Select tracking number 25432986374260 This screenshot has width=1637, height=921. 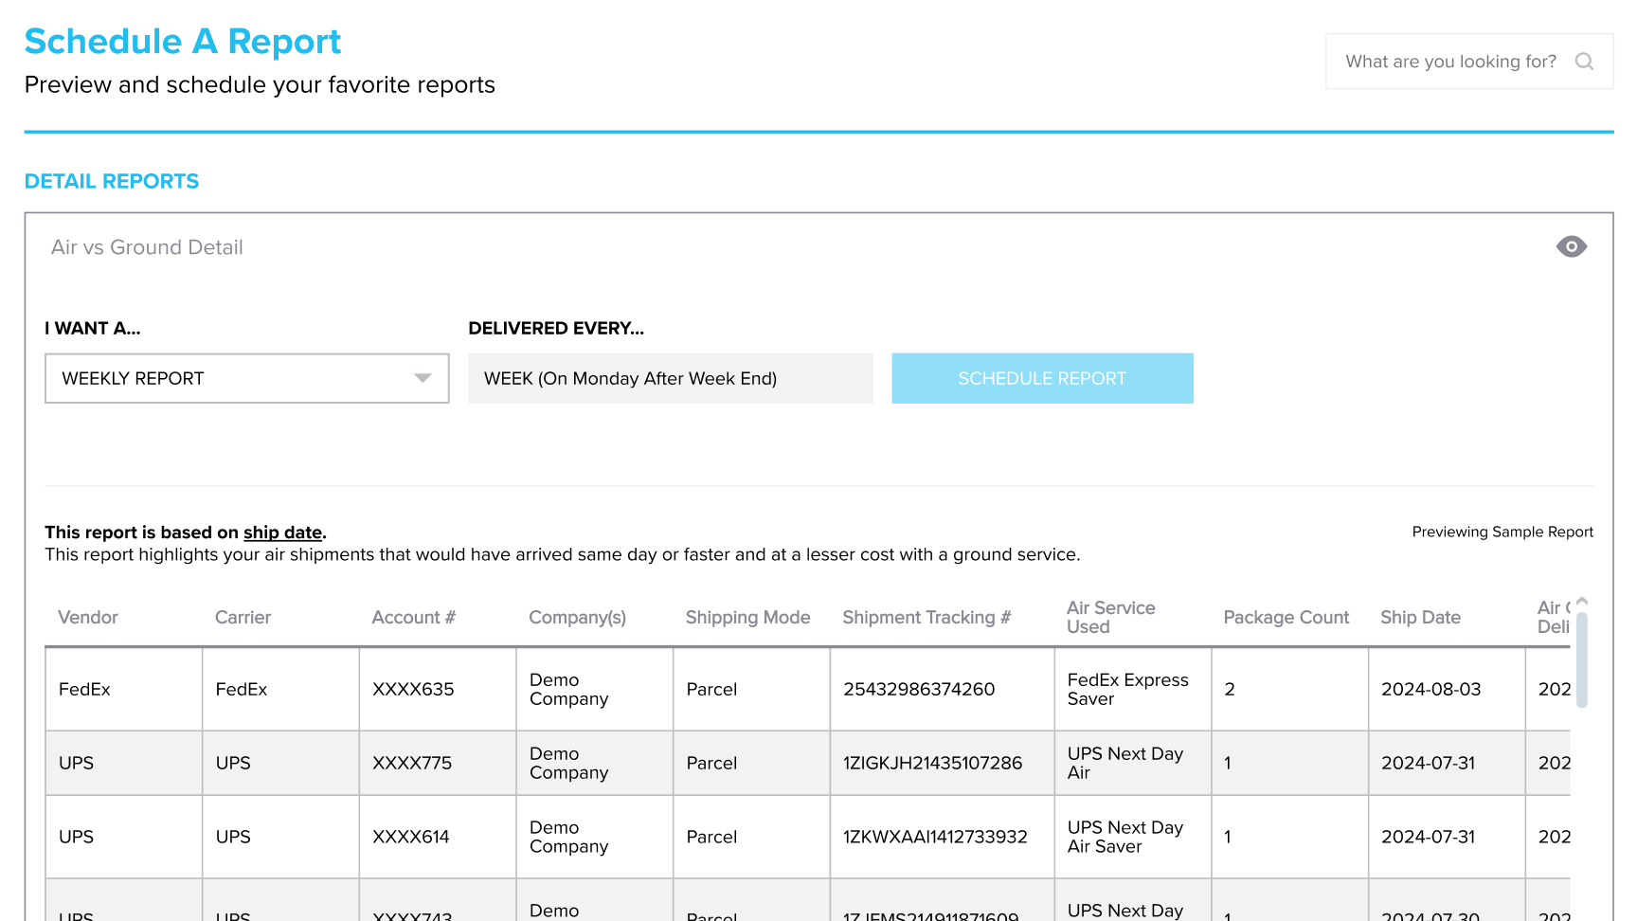pyautogui.click(x=919, y=689)
